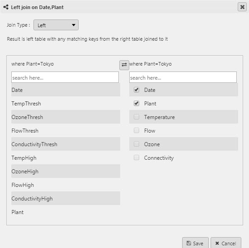Uncheck the Date checkbox

click(x=136, y=90)
